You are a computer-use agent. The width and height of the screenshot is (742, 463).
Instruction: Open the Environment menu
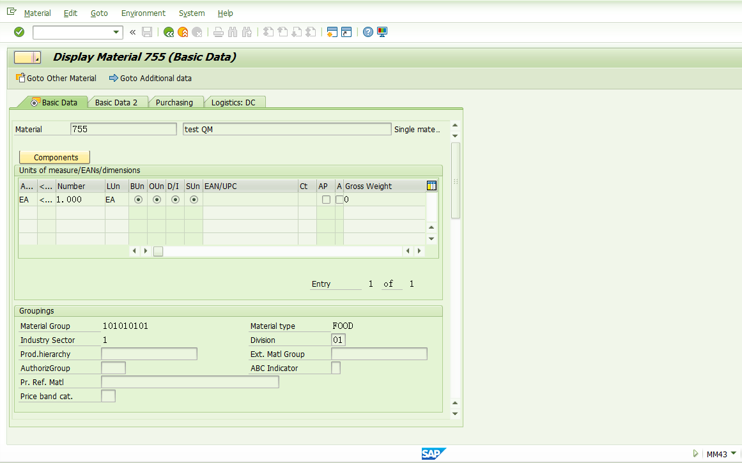143,13
